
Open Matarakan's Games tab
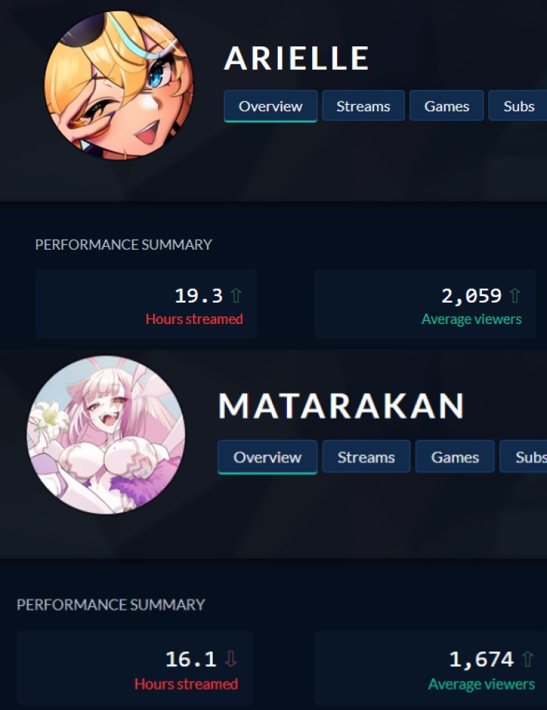[x=455, y=457]
